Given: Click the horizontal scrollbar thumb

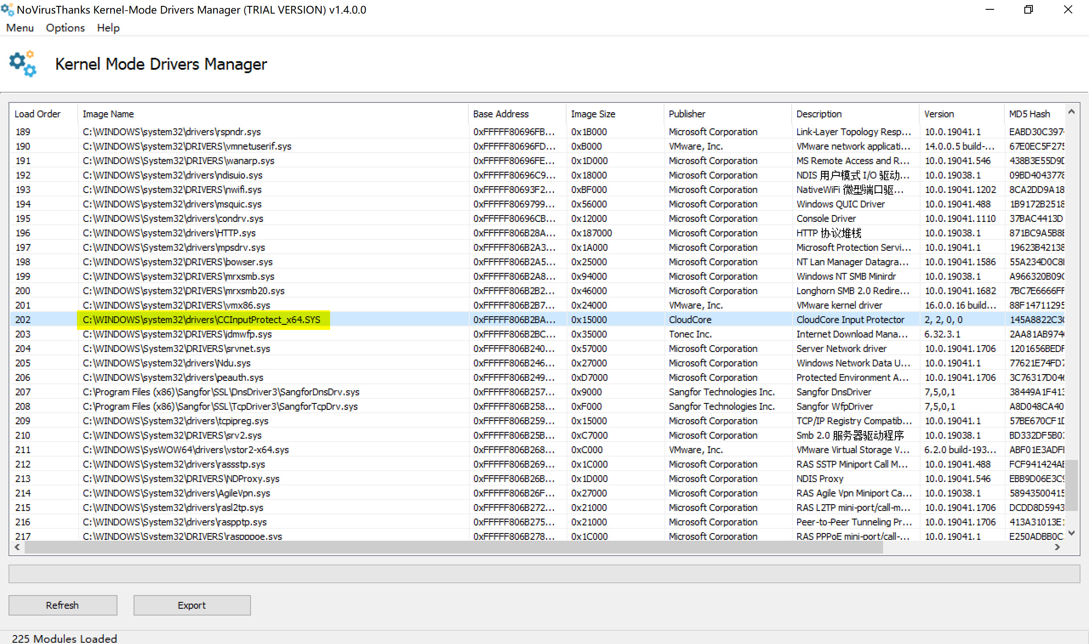Looking at the screenshot, I should pyautogui.click(x=454, y=547).
